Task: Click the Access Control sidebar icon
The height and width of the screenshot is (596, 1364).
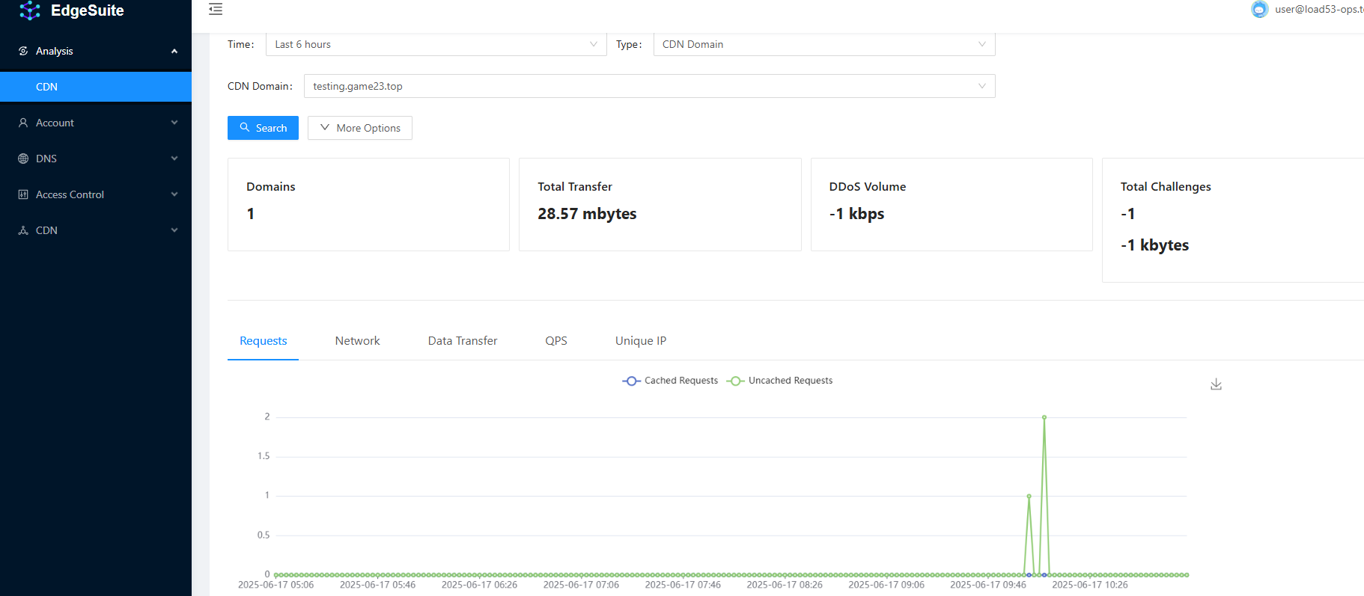Action: tap(23, 194)
